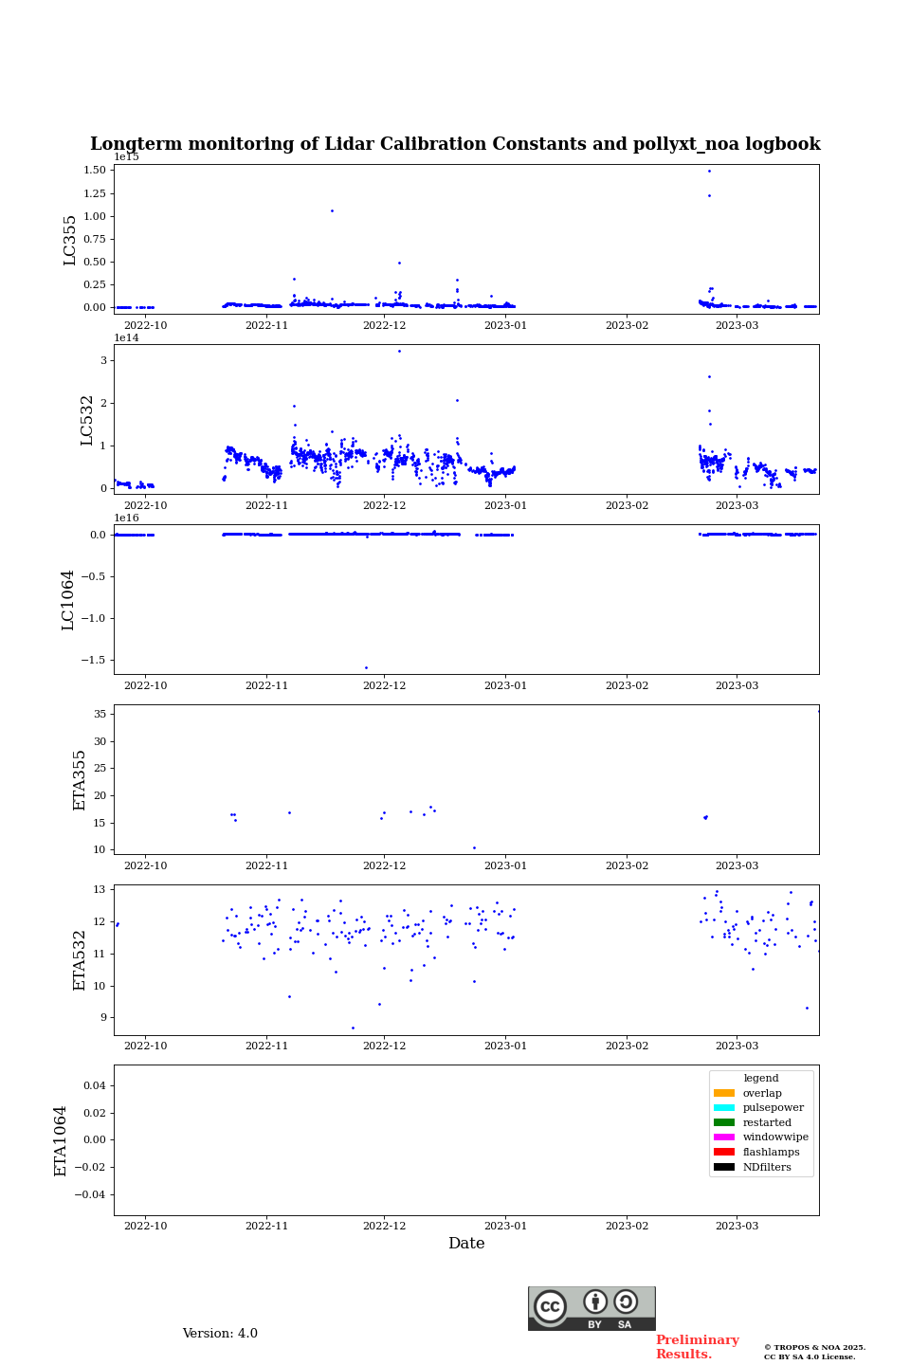Click the Date x-axis label
The height and width of the screenshot is (1365, 910).
(466, 1244)
